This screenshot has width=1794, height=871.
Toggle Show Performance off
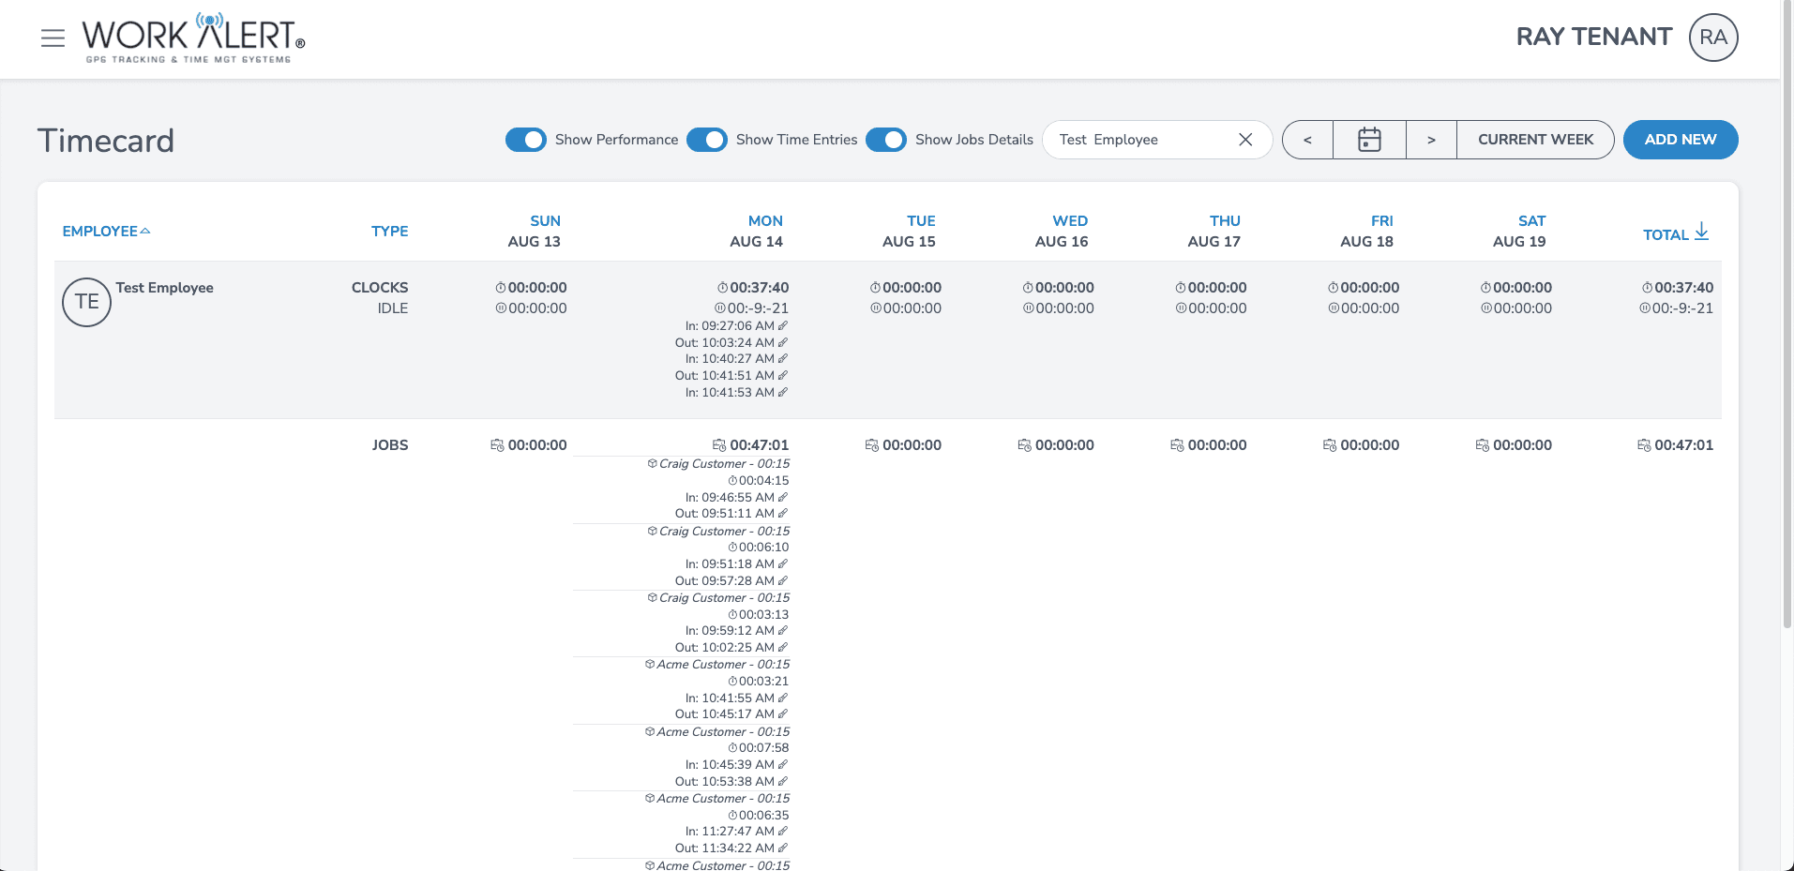[x=526, y=140]
